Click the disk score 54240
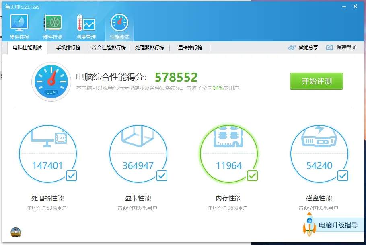This screenshot has height=245, width=366. tap(319, 166)
